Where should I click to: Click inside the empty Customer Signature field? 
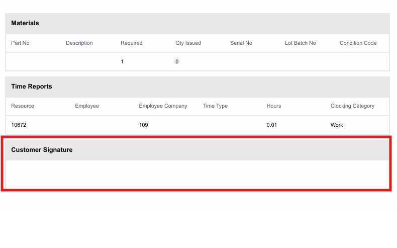tap(197, 175)
